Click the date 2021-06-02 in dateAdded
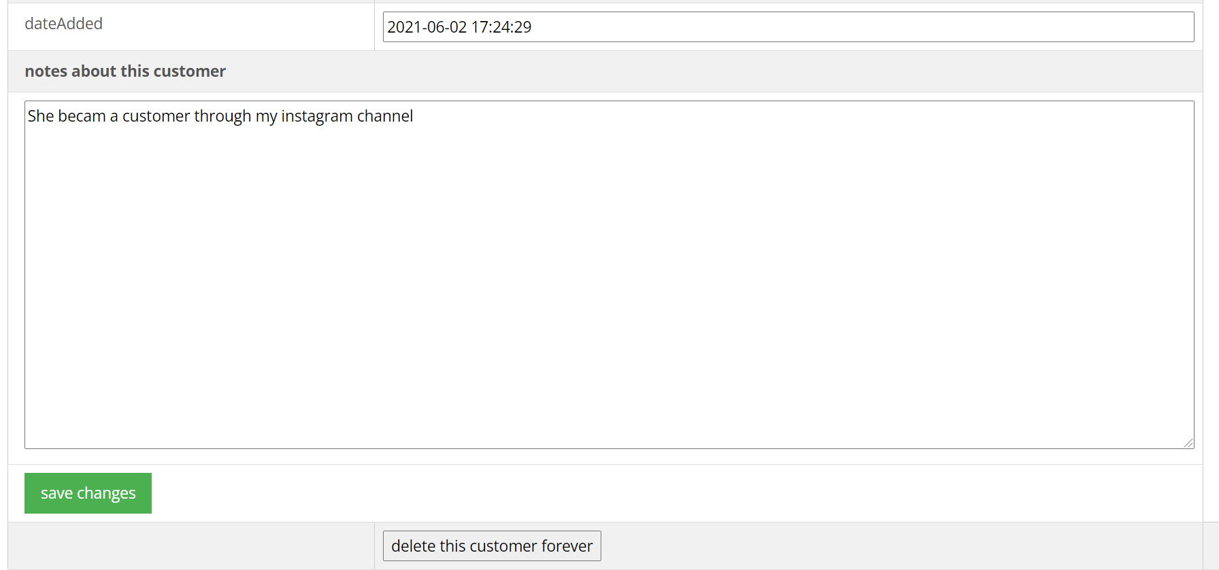The width and height of the screenshot is (1219, 570). coord(427,27)
